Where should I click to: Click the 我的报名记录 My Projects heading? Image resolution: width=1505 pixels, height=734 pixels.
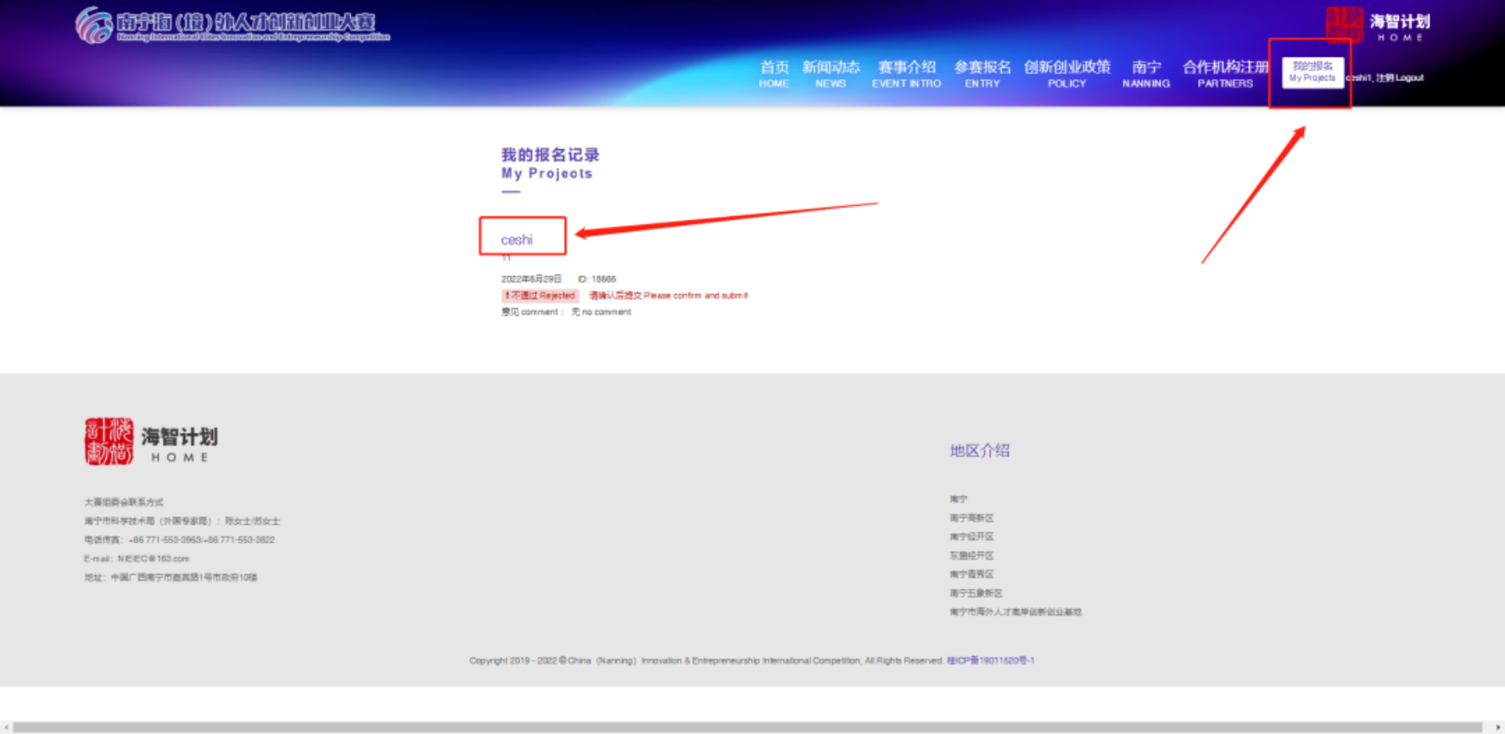(x=550, y=164)
